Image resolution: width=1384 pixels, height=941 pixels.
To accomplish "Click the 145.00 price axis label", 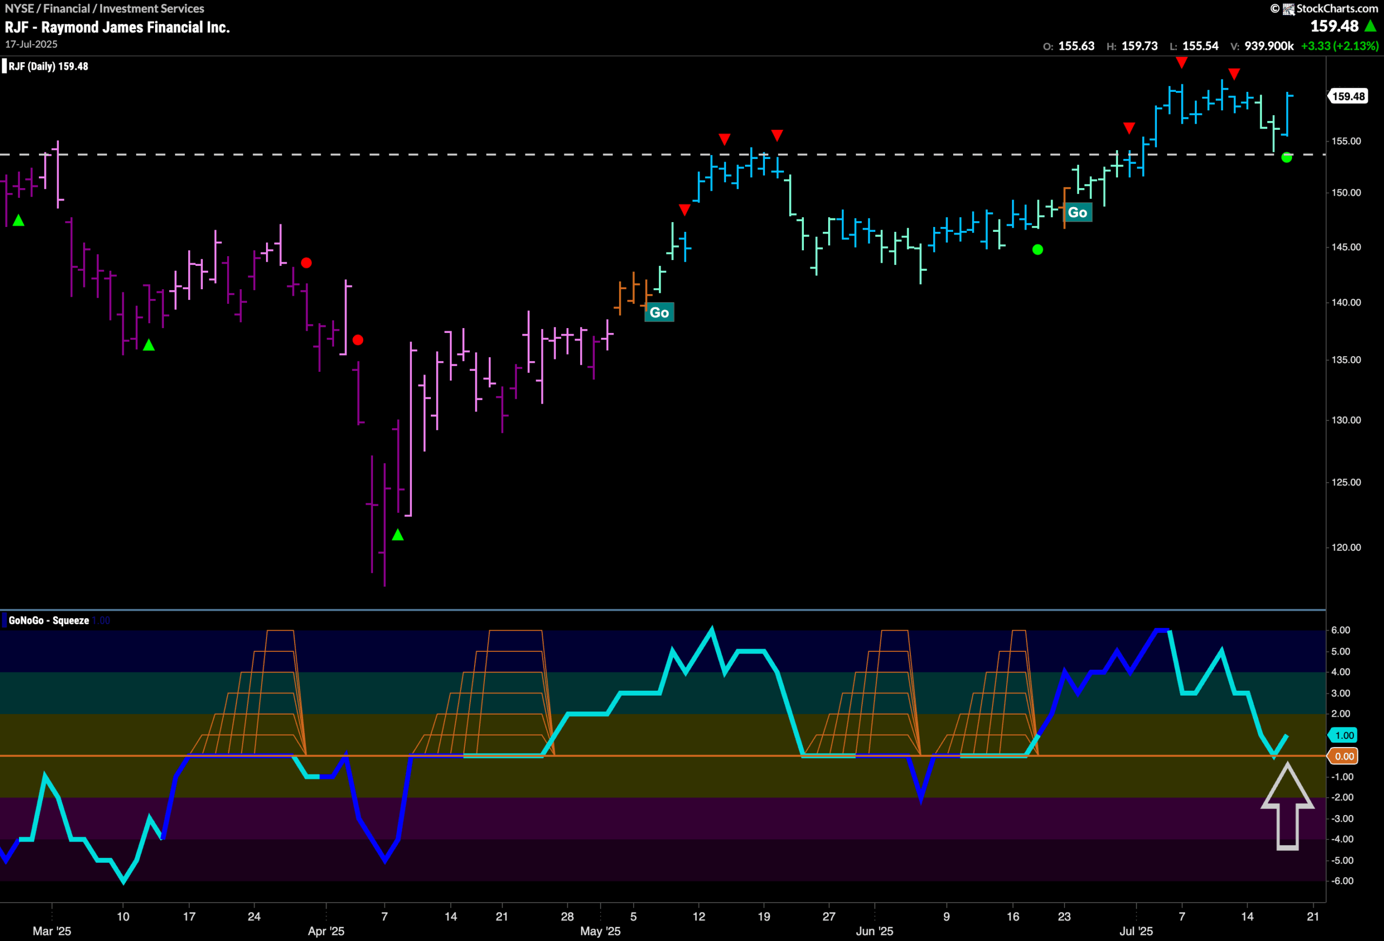I will tap(1347, 246).
